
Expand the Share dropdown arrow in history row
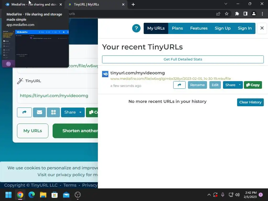point(240,85)
